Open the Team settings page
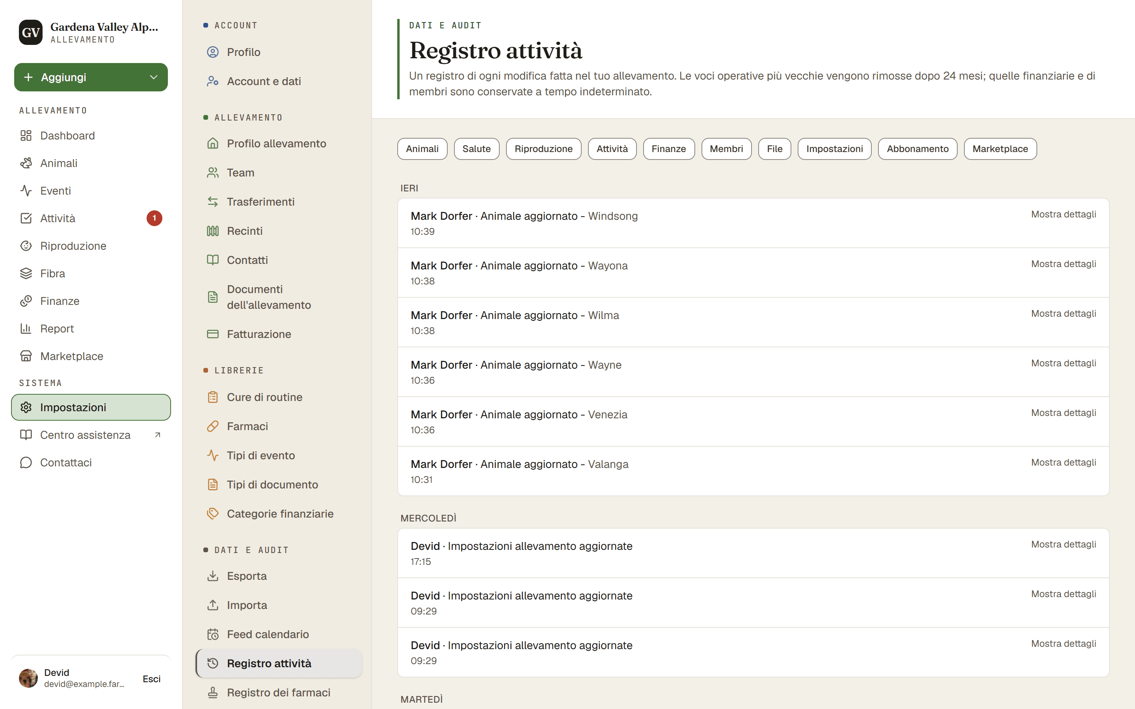 coord(279,173)
